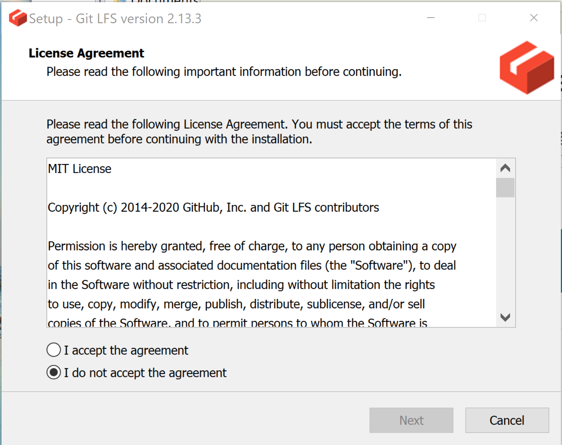Screen dimensions: 562x445
Task: Click the "License Agreement" header title
Action: (x=86, y=53)
